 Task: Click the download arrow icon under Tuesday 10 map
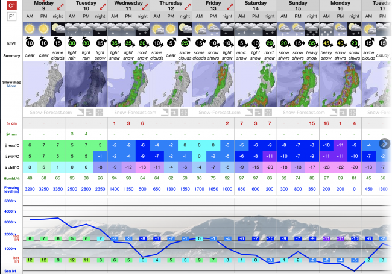(90, 113)
